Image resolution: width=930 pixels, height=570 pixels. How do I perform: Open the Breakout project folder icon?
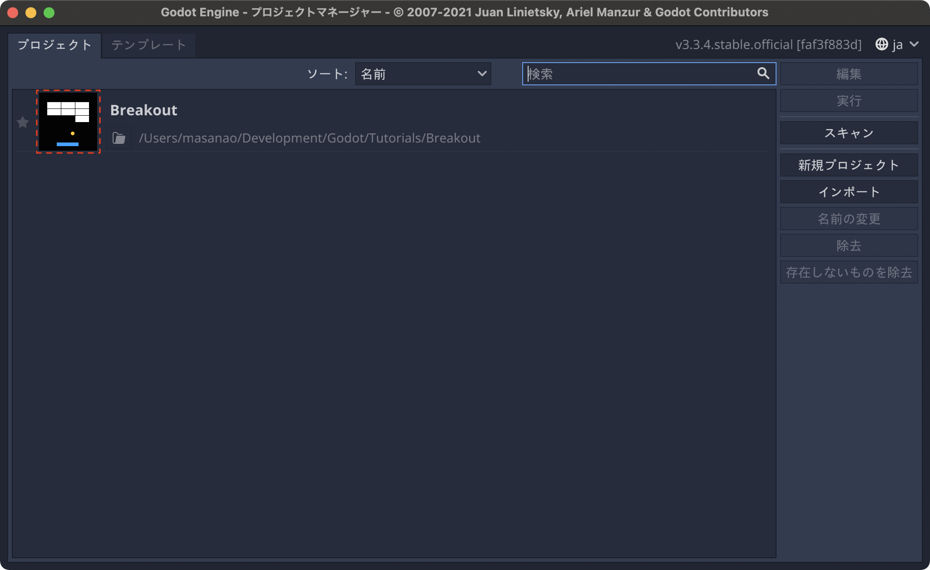tap(119, 138)
